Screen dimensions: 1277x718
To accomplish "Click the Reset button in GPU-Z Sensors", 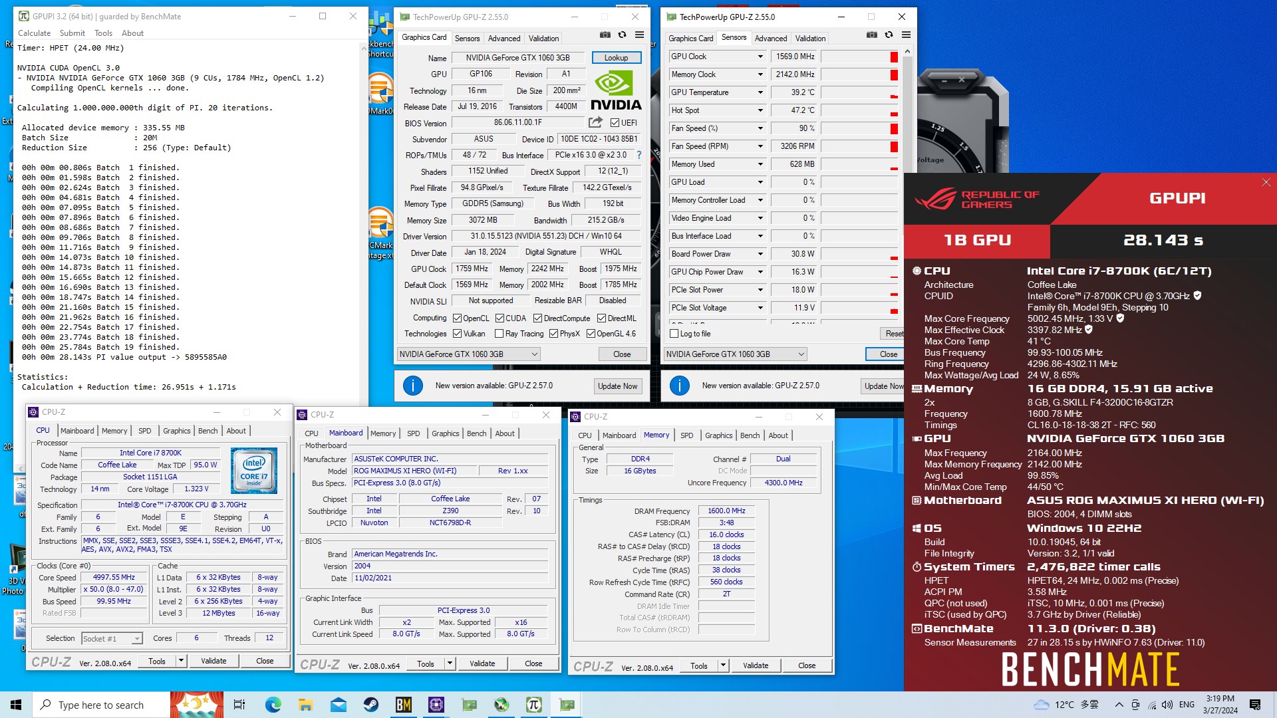I will pos(893,334).
